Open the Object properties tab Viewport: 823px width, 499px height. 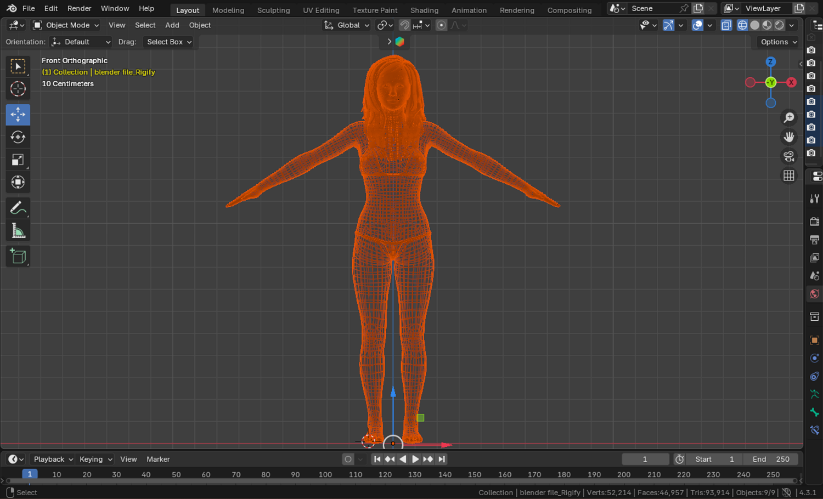(x=815, y=340)
